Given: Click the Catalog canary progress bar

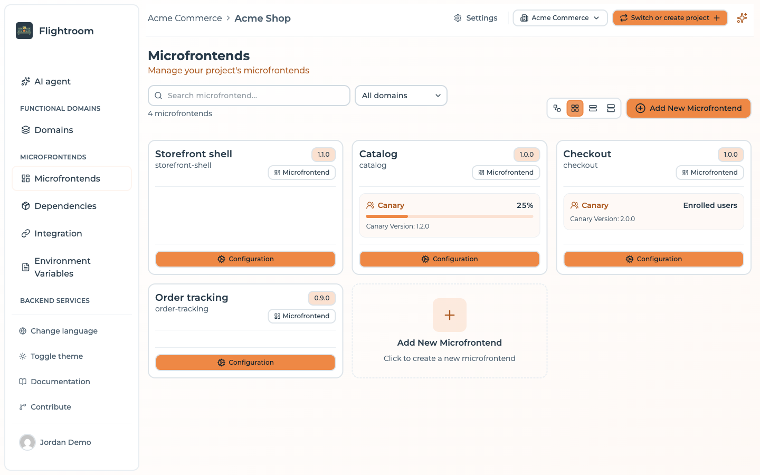Looking at the screenshot, I should (x=450, y=216).
